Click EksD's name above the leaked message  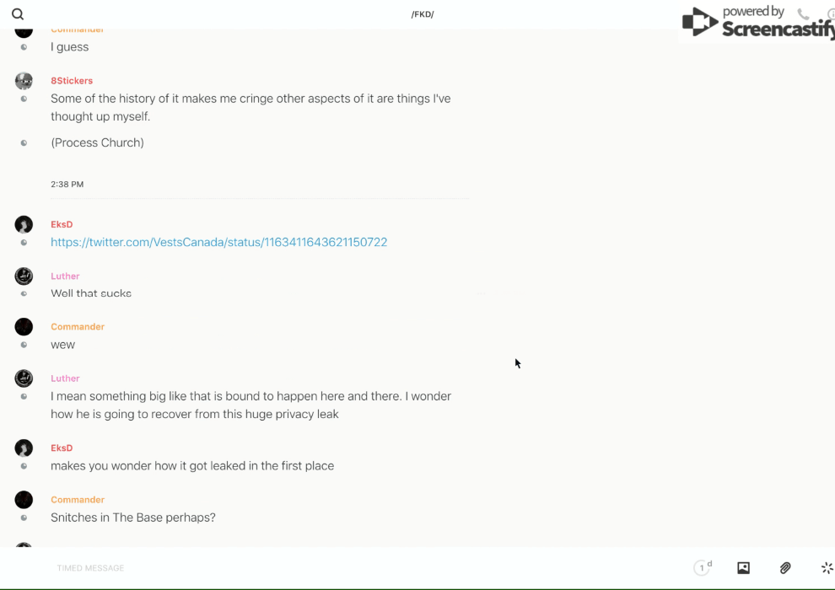pyautogui.click(x=62, y=448)
